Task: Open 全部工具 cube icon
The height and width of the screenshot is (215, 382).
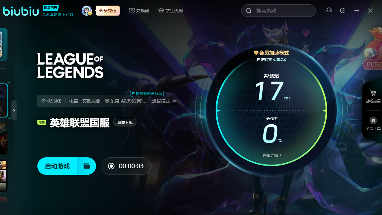Action: tap(373, 121)
